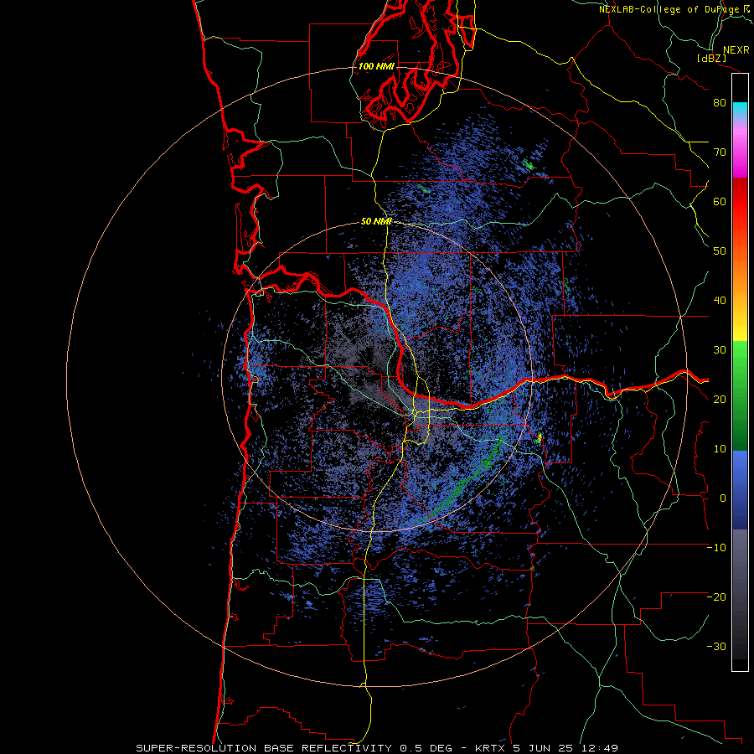Click the 30 value on dBZ scale
The height and width of the screenshot is (754, 754).
(x=720, y=350)
